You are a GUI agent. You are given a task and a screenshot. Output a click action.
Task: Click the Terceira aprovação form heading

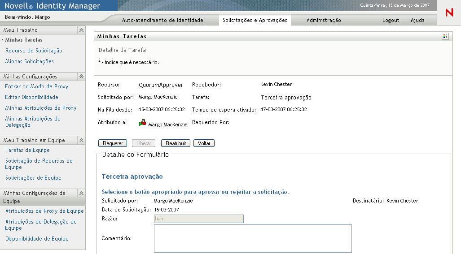click(132, 177)
